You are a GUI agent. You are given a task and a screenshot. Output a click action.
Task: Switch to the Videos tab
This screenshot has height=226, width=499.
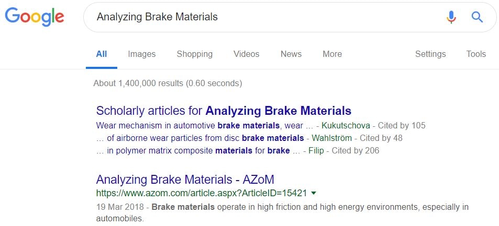(x=246, y=54)
